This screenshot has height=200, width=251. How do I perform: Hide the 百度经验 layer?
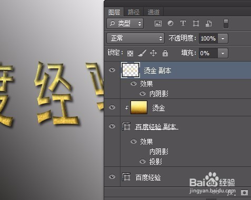[x=112, y=177]
